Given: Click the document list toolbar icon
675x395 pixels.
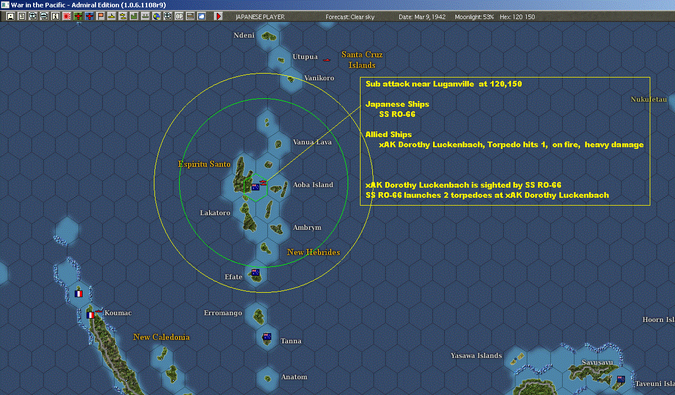Looking at the screenshot, I should [21, 16].
